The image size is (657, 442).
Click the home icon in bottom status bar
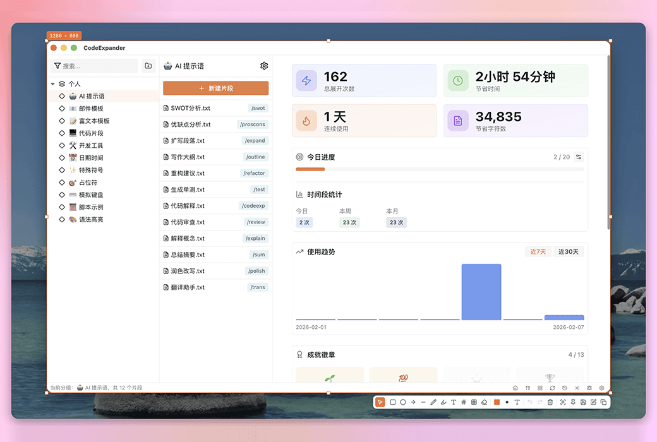515,388
